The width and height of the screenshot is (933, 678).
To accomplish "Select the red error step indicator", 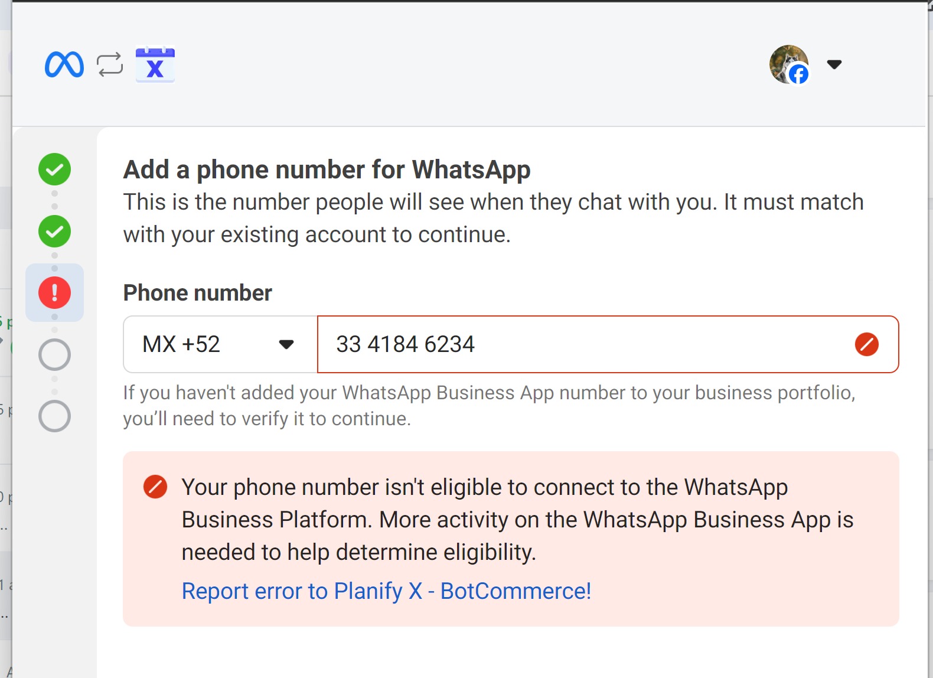I will (54, 292).
